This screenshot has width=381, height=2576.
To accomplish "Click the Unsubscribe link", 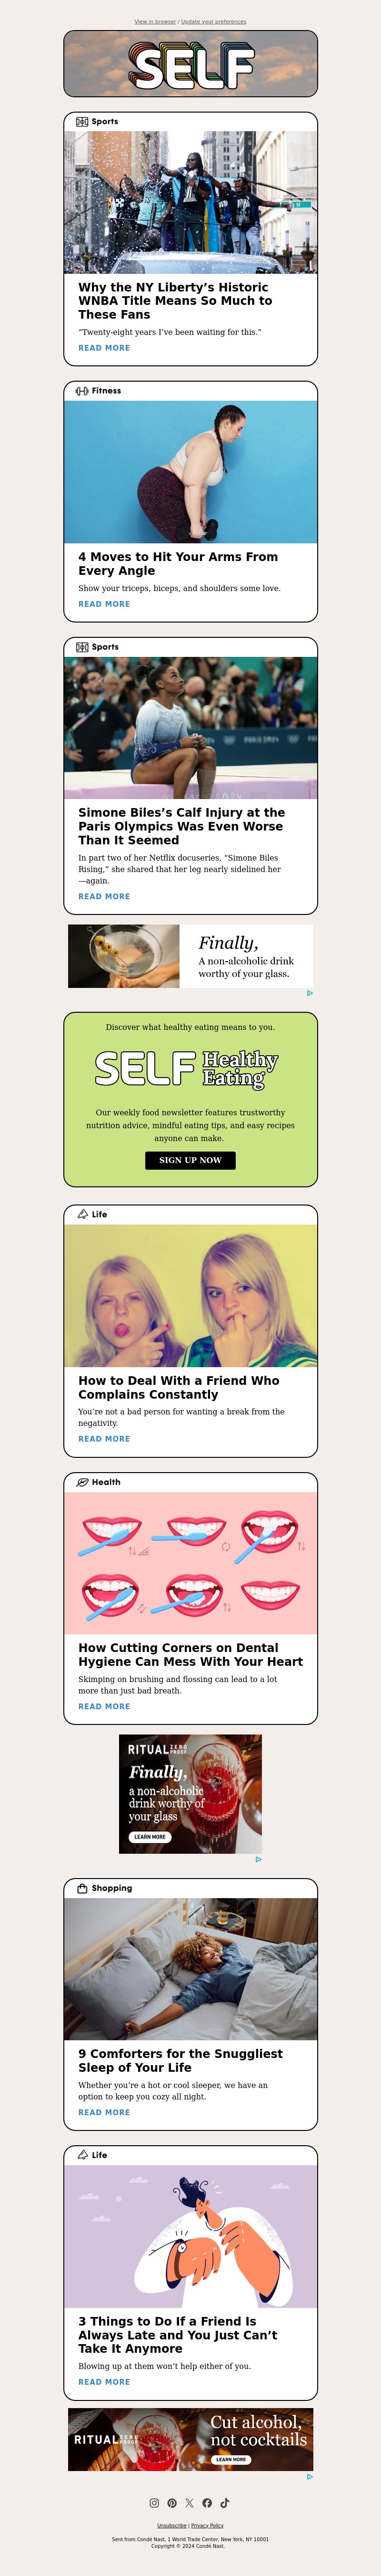I will click(171, 2525).
